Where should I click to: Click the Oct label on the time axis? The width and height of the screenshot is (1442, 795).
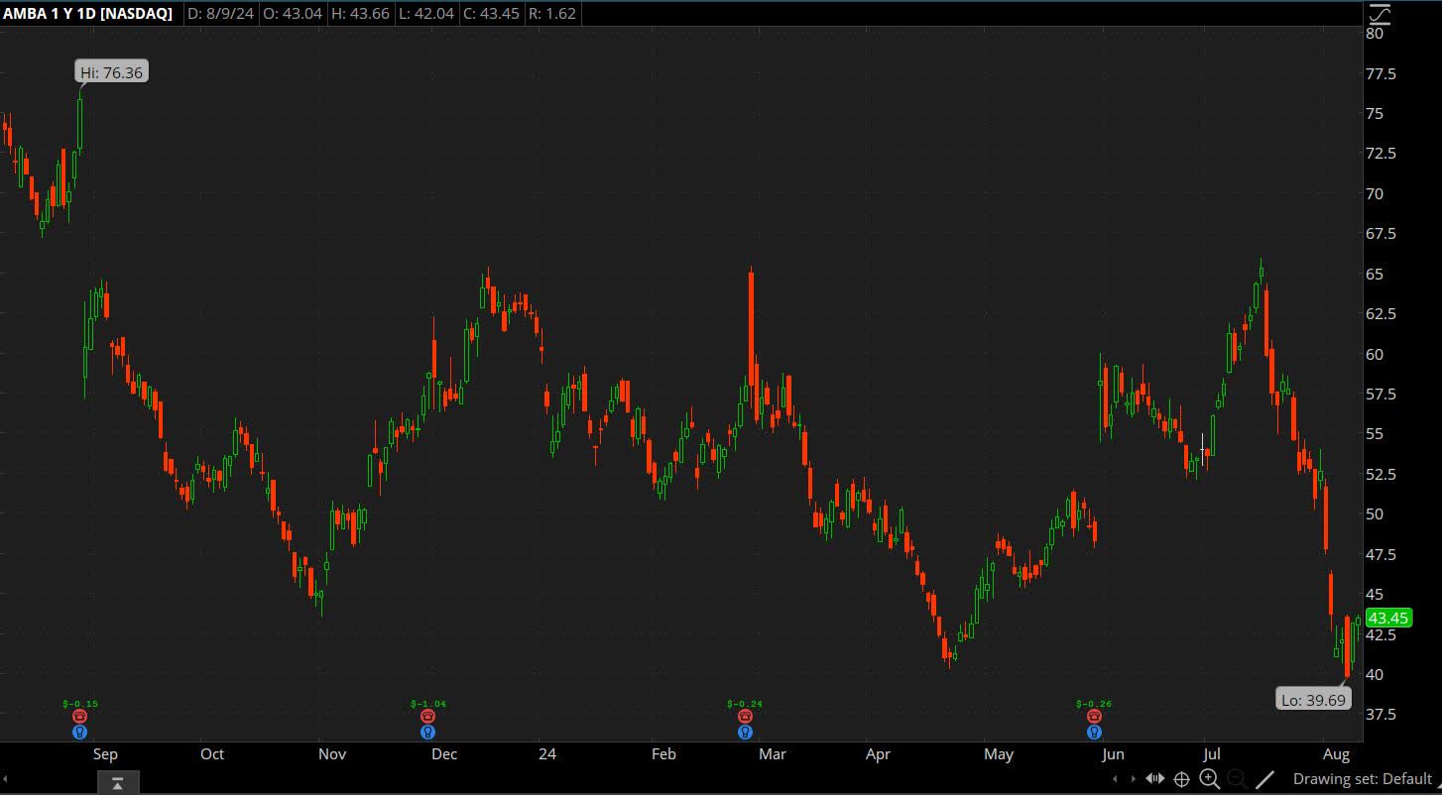pos(212,754)
